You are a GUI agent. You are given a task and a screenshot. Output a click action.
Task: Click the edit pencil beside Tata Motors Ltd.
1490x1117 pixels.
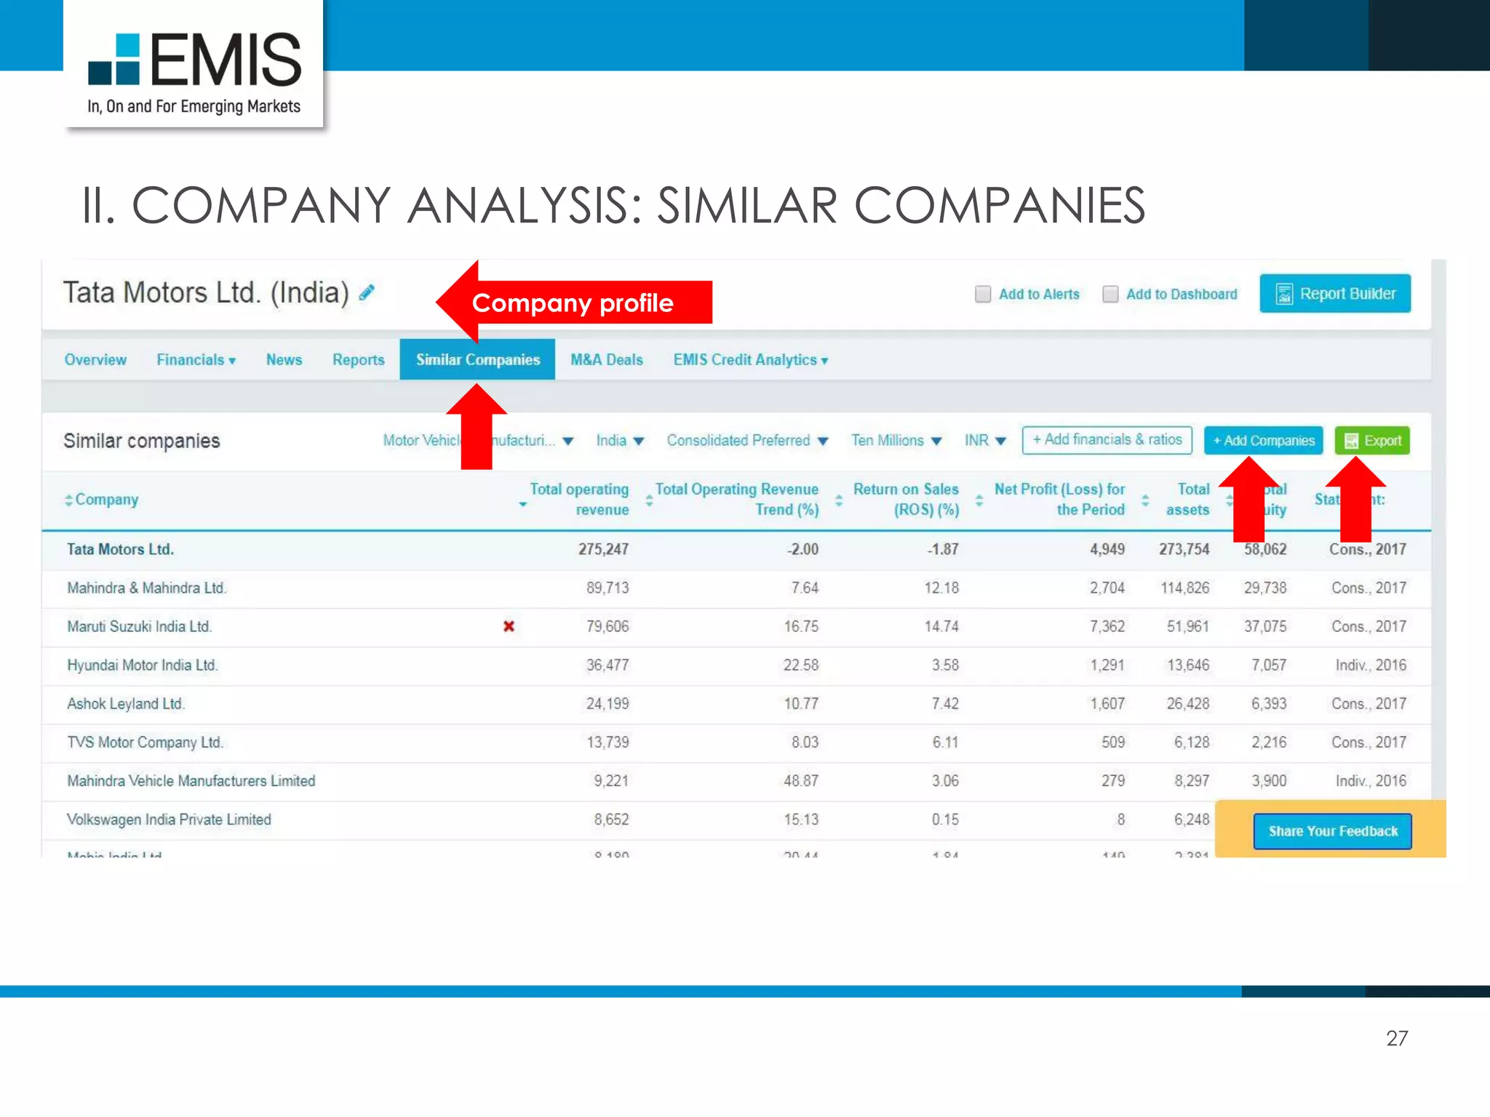367,292
